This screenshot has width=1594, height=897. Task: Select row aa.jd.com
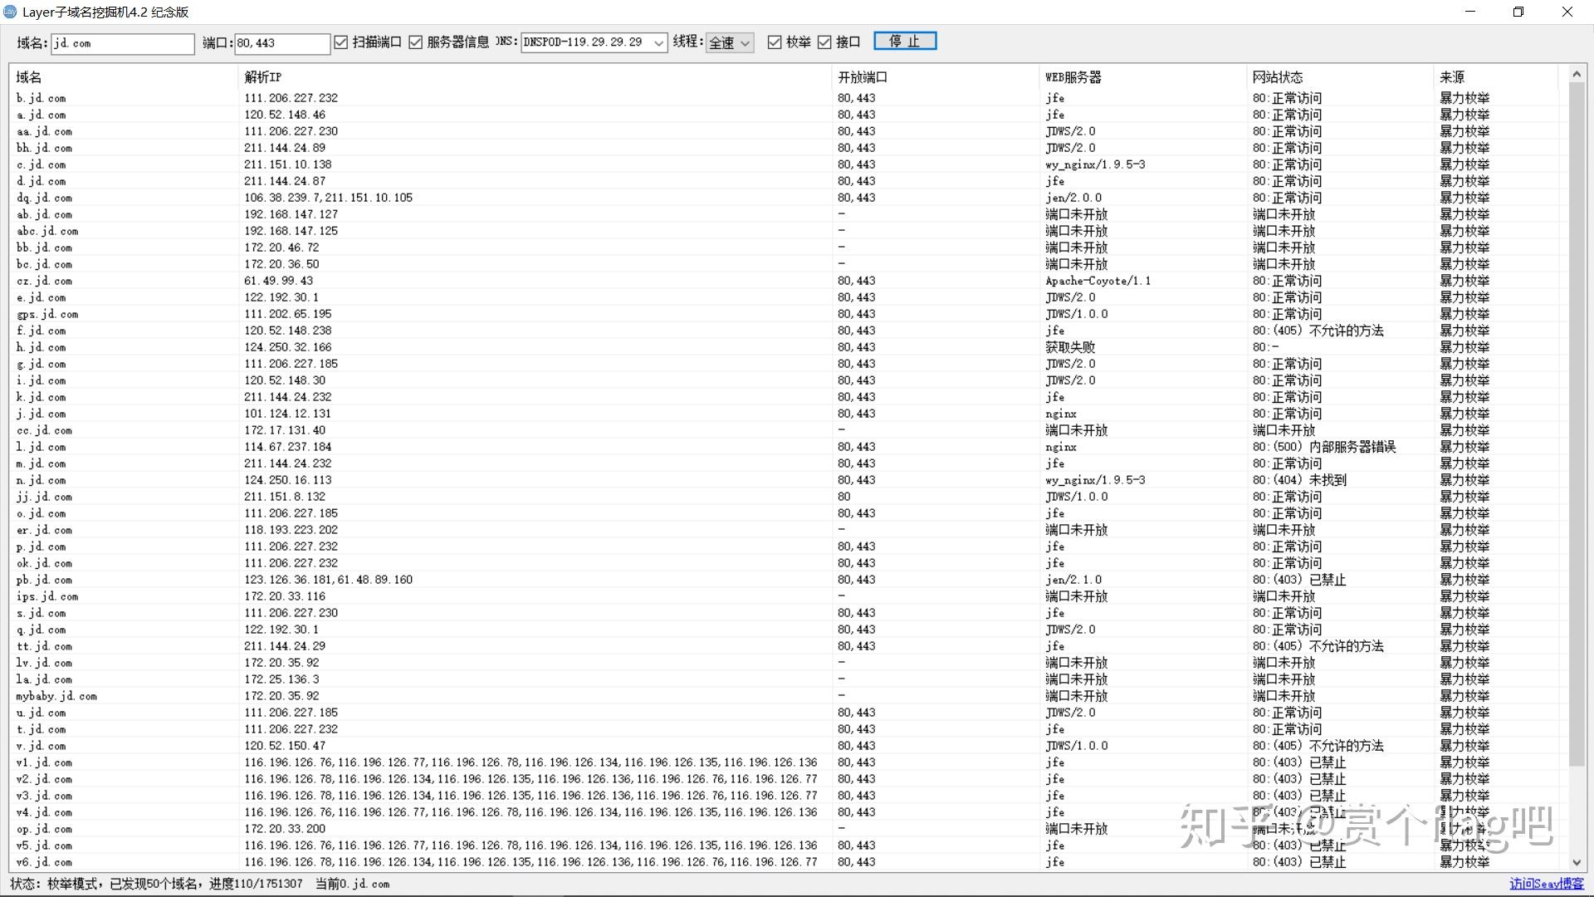785,131
